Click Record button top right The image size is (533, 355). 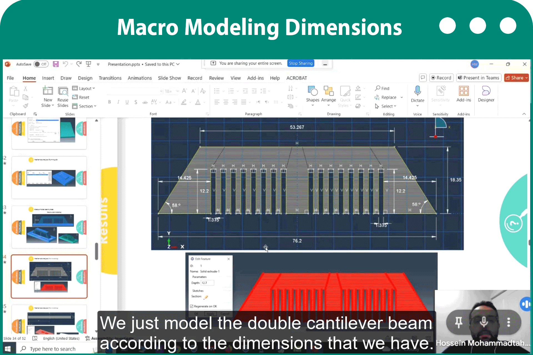click(441, 78)
